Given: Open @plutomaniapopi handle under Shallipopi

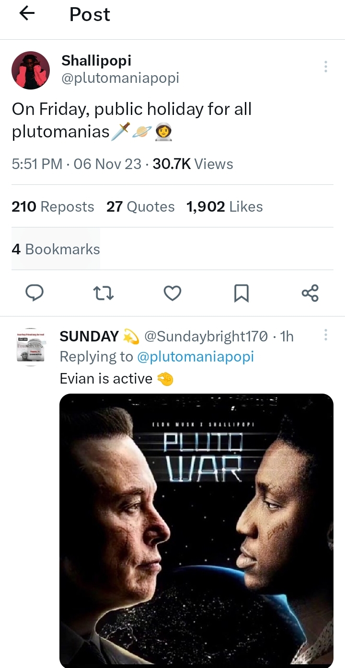Looking at the screenshot, I should point(120,78).
